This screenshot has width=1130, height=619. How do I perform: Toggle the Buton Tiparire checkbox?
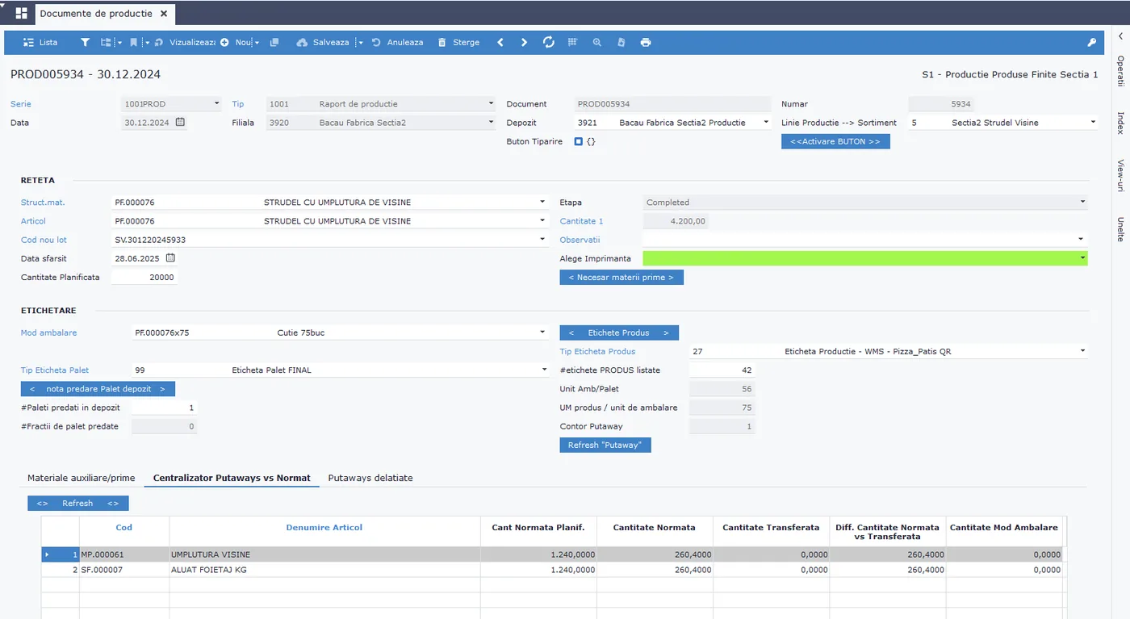pyautogui.click(x=579, y=141)
